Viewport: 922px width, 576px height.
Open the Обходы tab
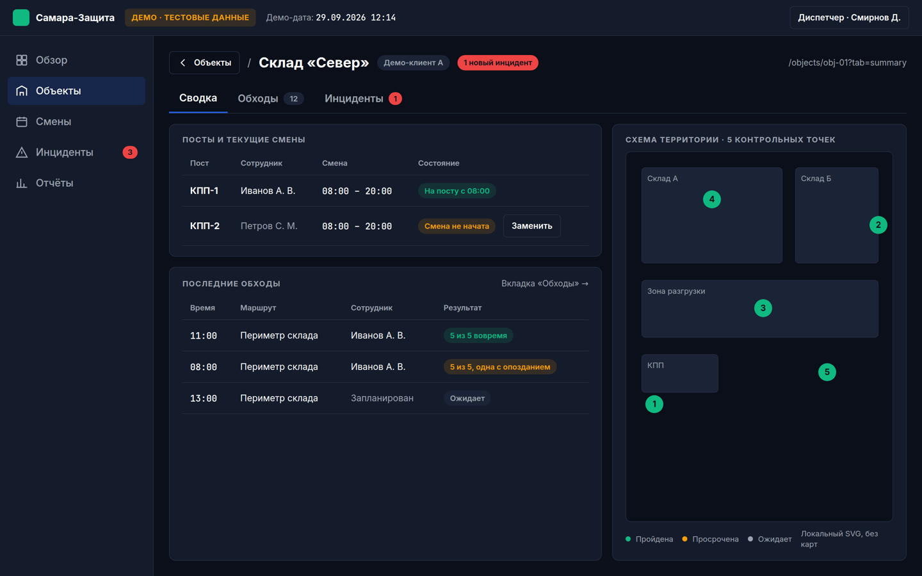coord(270,99)
